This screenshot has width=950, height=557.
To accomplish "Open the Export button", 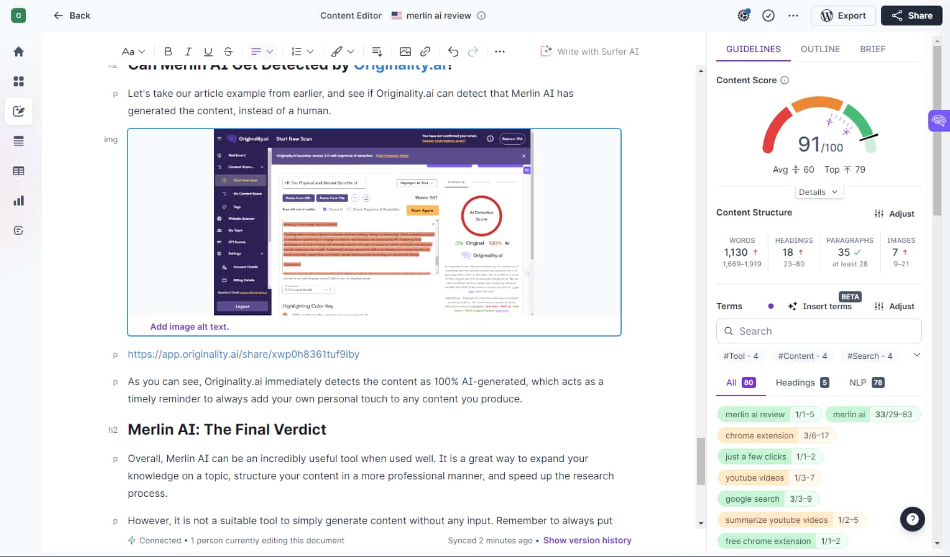I will (x=843, y=15).
